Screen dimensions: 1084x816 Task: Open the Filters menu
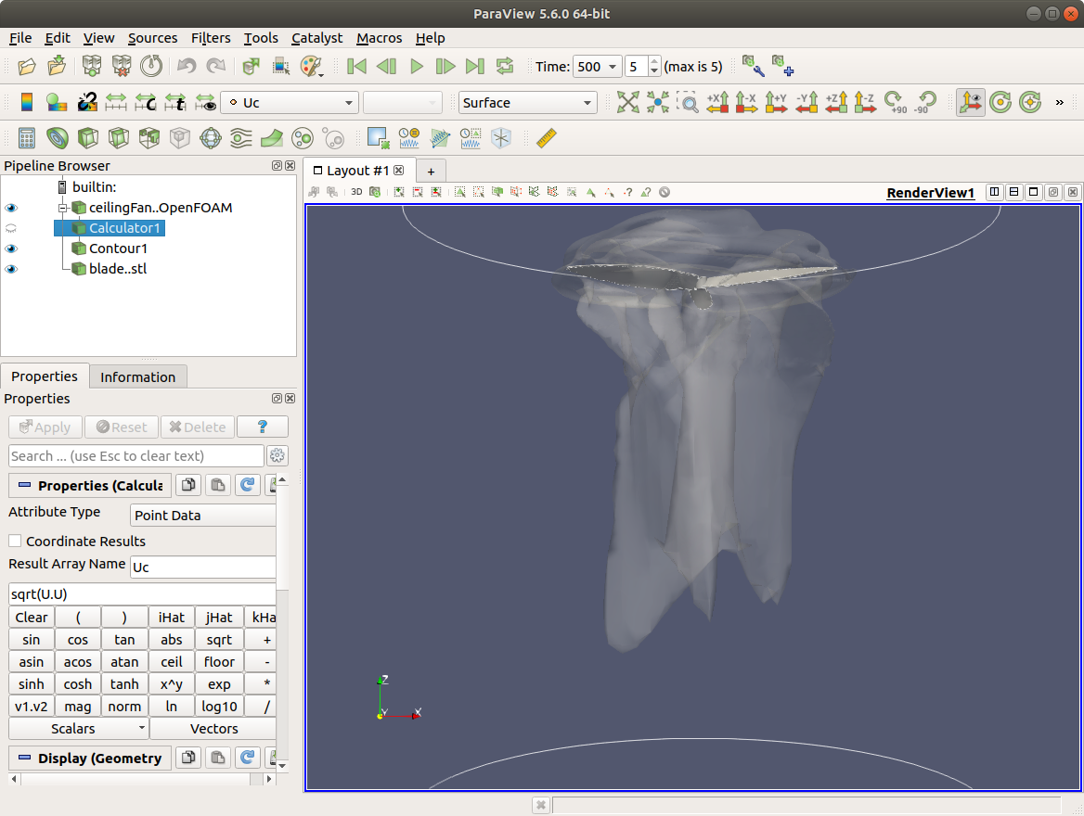tap(211, 38)
